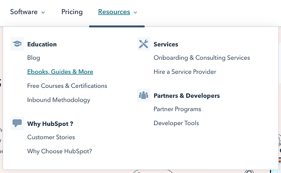Image resolution: width=281 pixels, height=173 pixels.
Task: Expand the Software menu chevron
Action: pos(43,13)
